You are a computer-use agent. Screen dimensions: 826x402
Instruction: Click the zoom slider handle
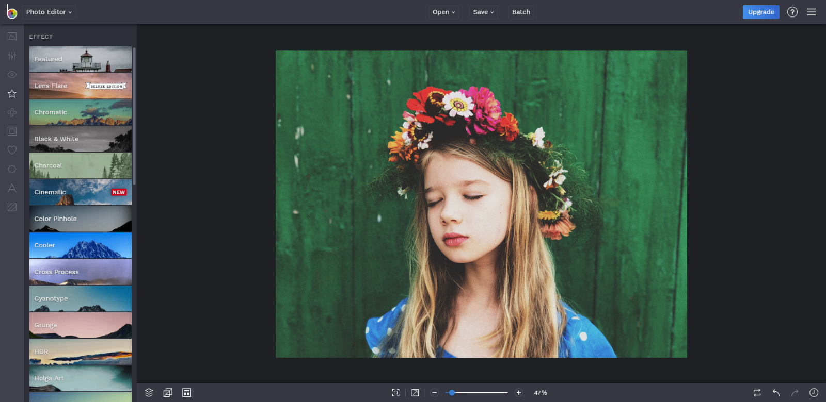(x=452, y=393)
